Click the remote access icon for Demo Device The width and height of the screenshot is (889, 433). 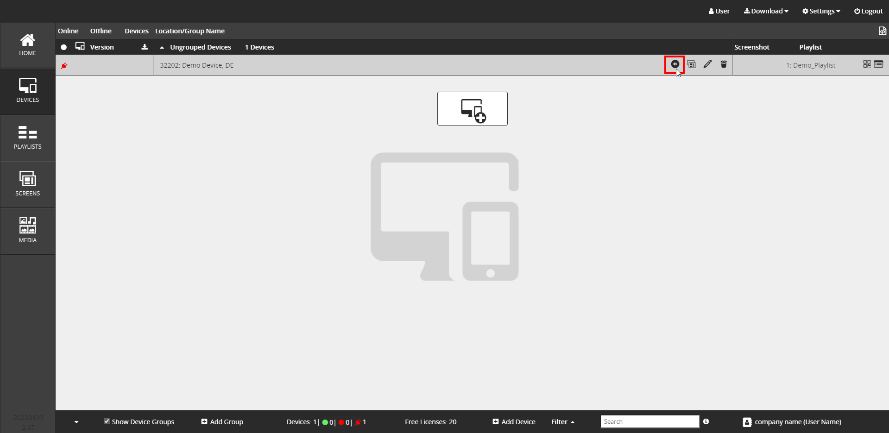click(x=675, y=64)
